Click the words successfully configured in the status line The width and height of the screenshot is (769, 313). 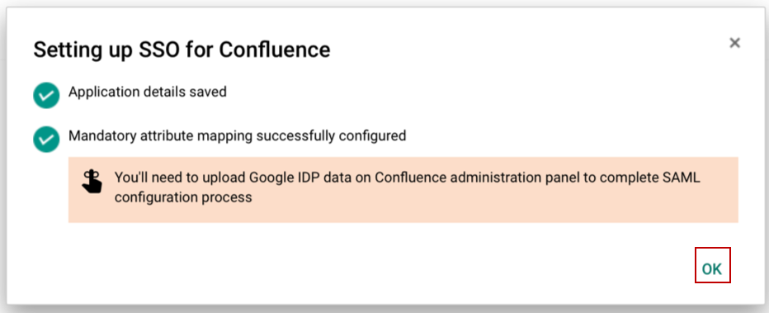tap(331, 136)
